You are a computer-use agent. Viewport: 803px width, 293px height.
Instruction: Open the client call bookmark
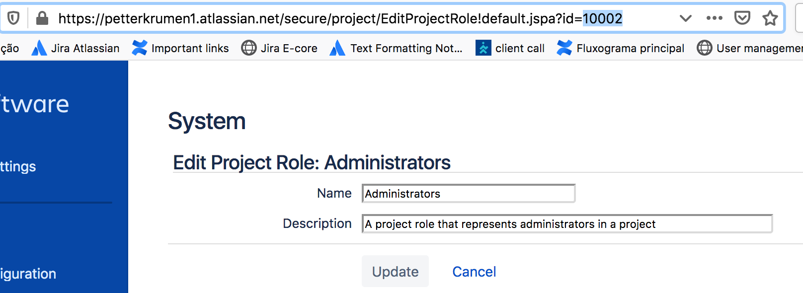[x=510, y=48]
